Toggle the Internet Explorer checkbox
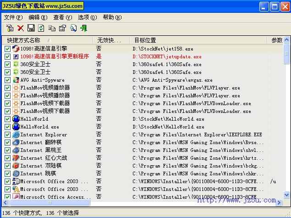The image size is (291, 218). pyautogui.click(x=7, y=135)
